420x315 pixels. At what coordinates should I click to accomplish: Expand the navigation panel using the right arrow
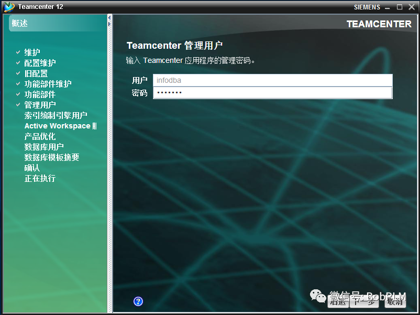(x=109, y=24)
